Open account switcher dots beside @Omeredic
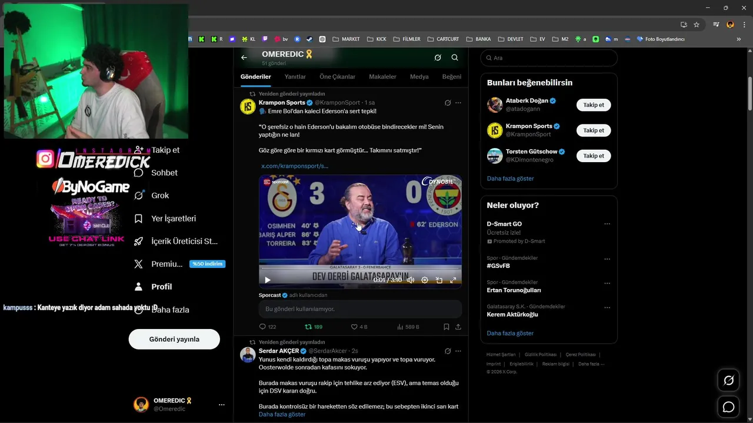Screen dimensions: 753x423 pyautogui.click(x=222, y=405)
